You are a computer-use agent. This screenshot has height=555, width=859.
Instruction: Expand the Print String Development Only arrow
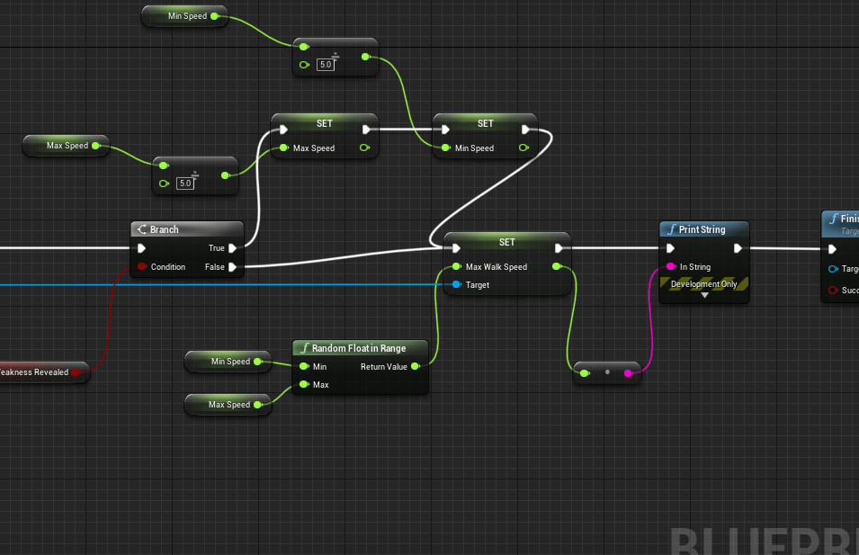tap(704, 295)
